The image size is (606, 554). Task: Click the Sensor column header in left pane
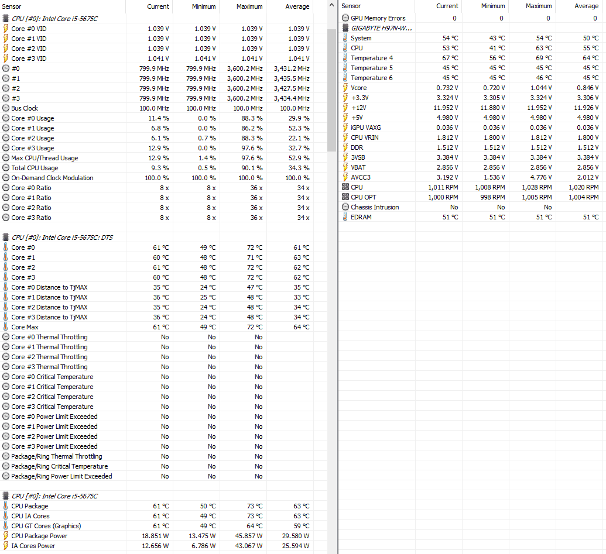63,6
